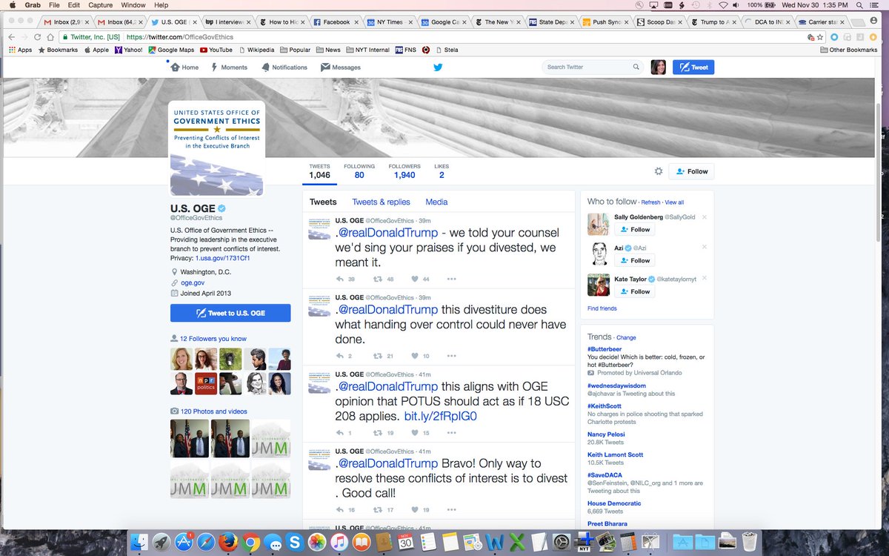Open more options on 'Bravo! Only way' tweet

pyautogui.click(x=451, y=510)
